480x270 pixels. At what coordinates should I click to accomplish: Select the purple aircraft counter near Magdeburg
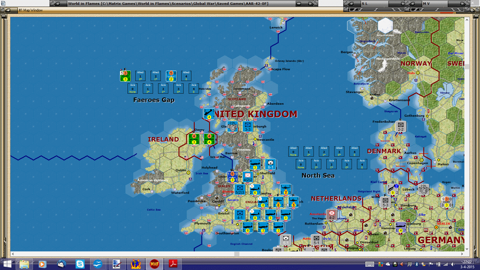(400, 227)
